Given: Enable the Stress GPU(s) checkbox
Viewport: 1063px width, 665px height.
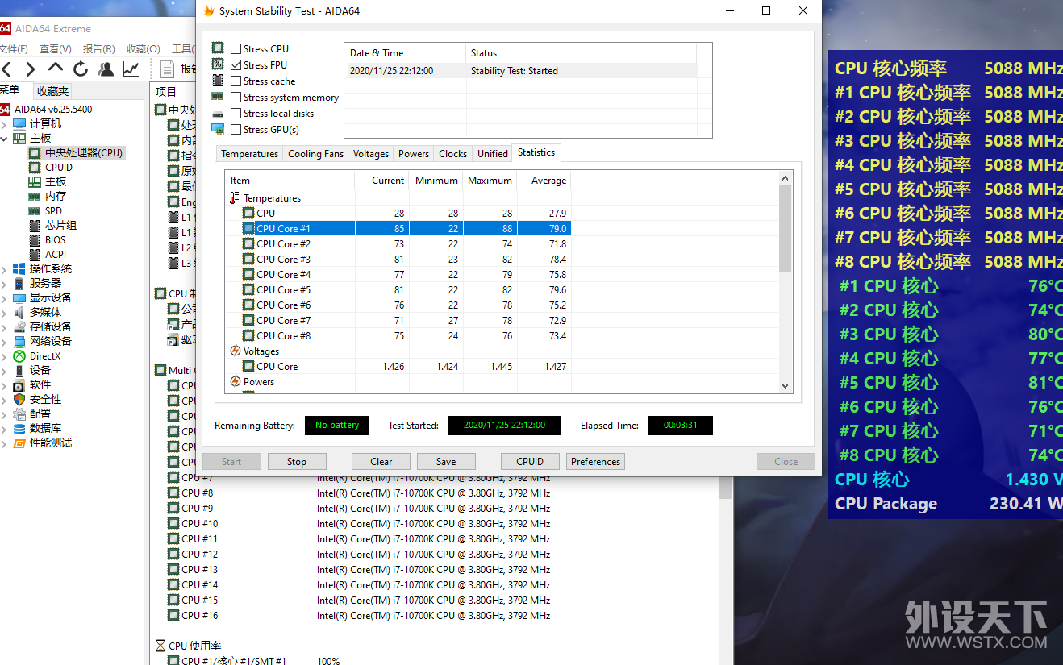Looking at the screenshot, I should pyautogui.click(x=236, y=129).
